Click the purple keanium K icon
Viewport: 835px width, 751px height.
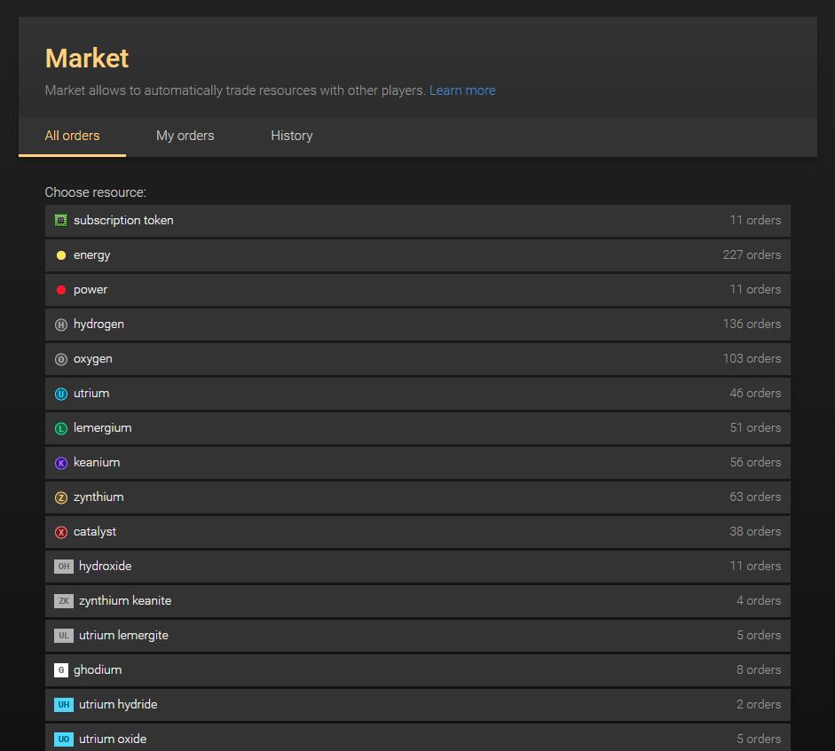61,463
